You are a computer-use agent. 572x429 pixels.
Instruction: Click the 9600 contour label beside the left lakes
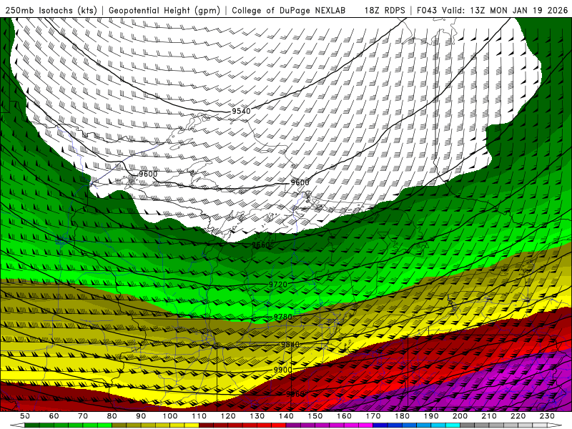(148, 174)
